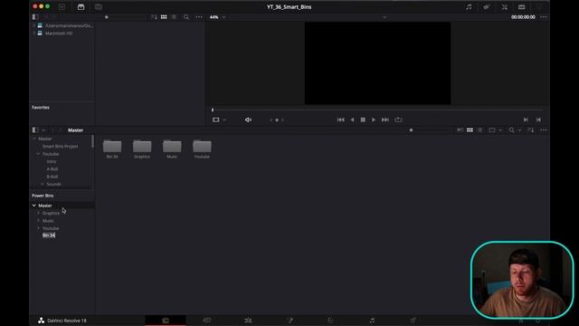Screen dimensions: 579x326
Task: Select the Smart Bins Project bin
Action: pos(61,147)
